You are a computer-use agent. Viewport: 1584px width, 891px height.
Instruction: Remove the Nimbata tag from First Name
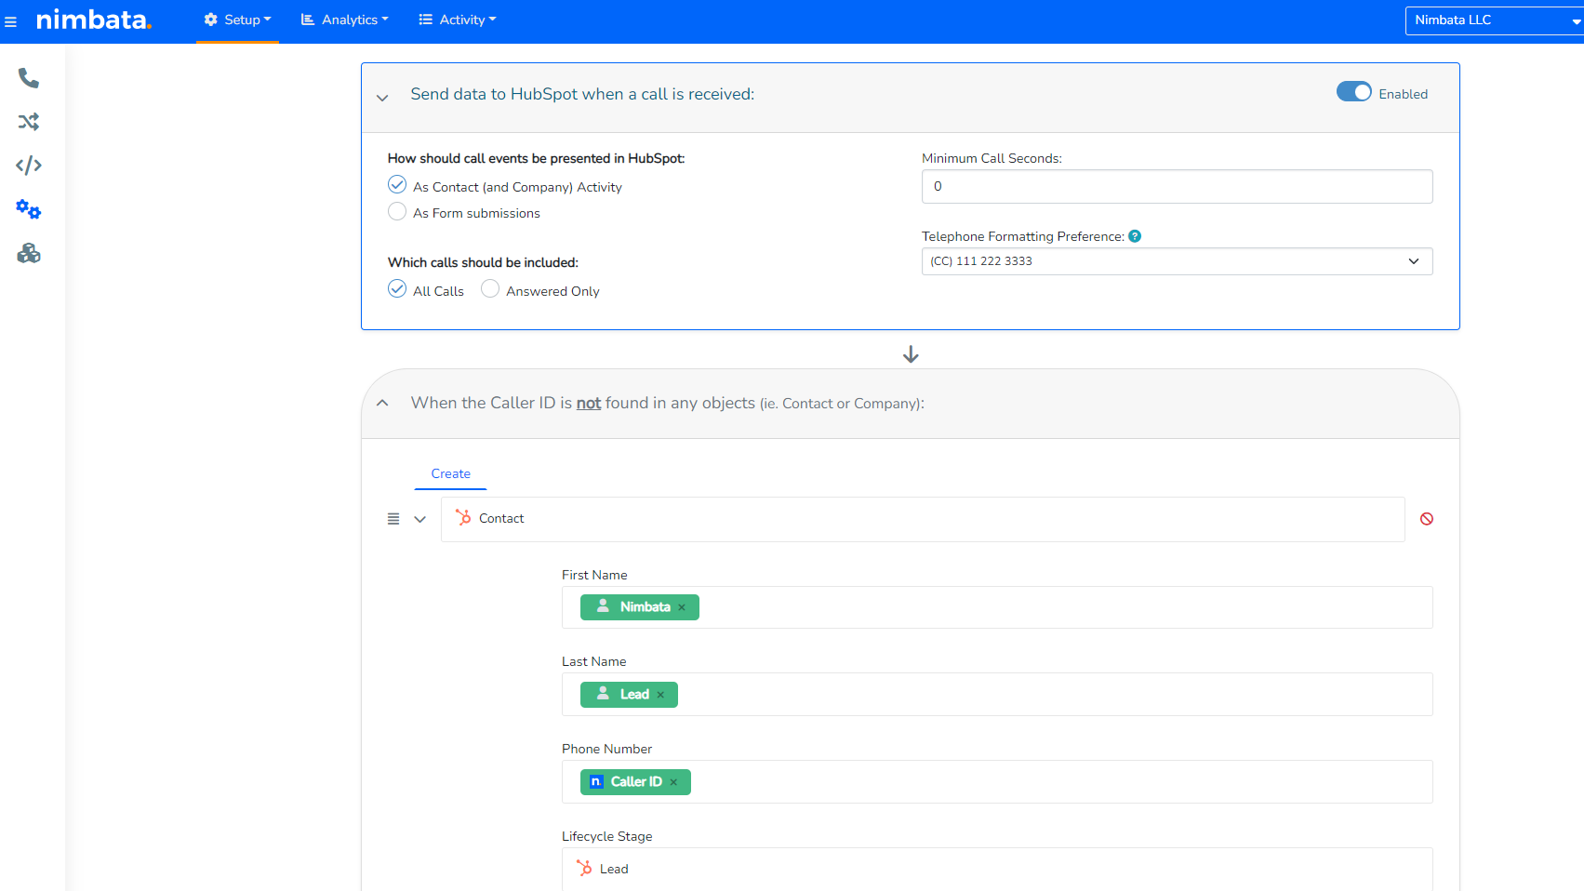(682, 607)
